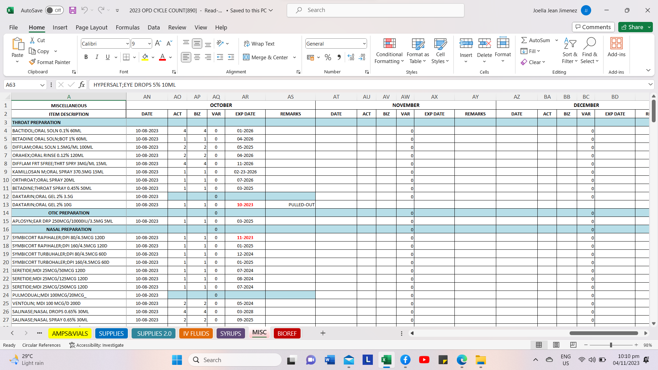This screenshot has height=370, width=658.
Task: Open Conditional Formatting menu
Action: (x=389, y=51)
